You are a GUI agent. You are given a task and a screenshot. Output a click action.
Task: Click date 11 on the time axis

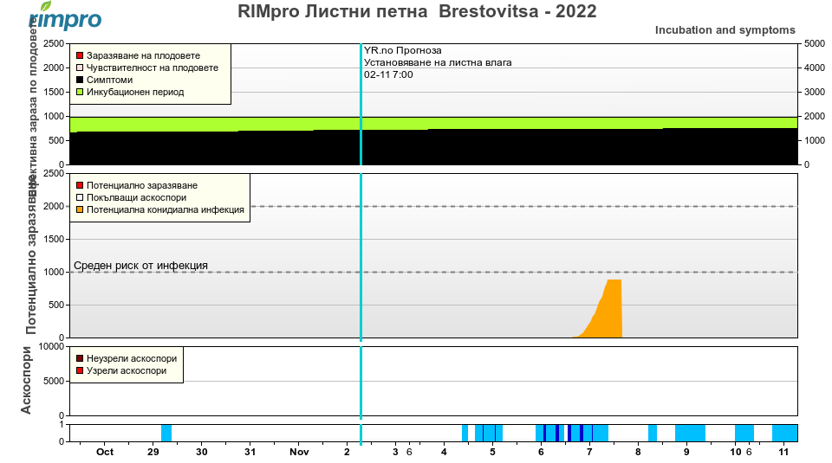point(783,452)
